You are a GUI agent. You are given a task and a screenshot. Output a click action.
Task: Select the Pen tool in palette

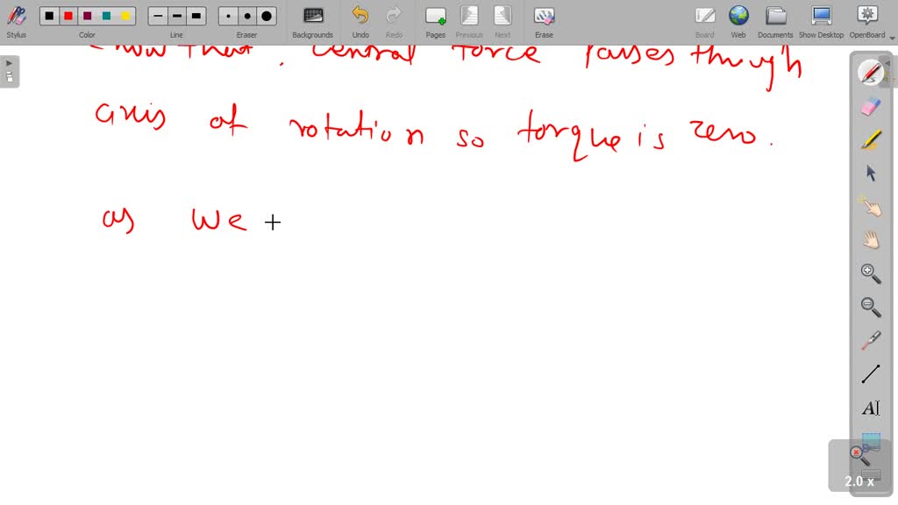(871, 73)
